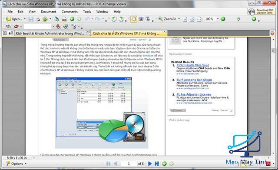Open the File menu
The height and width of the screenshot is (170, 278).
point(10,12)
